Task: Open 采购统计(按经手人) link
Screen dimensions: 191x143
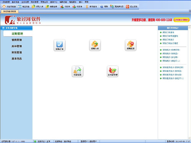Action: [x=171, y=61]
